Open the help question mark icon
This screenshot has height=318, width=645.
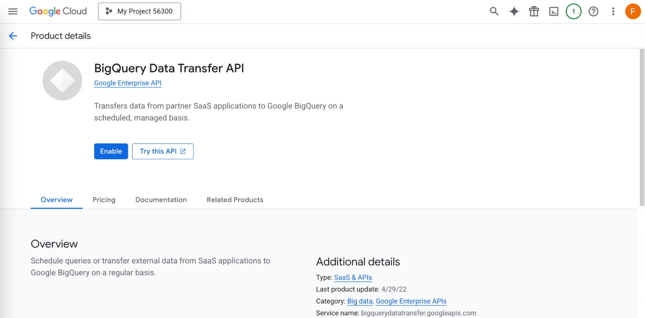pos(593,12)
